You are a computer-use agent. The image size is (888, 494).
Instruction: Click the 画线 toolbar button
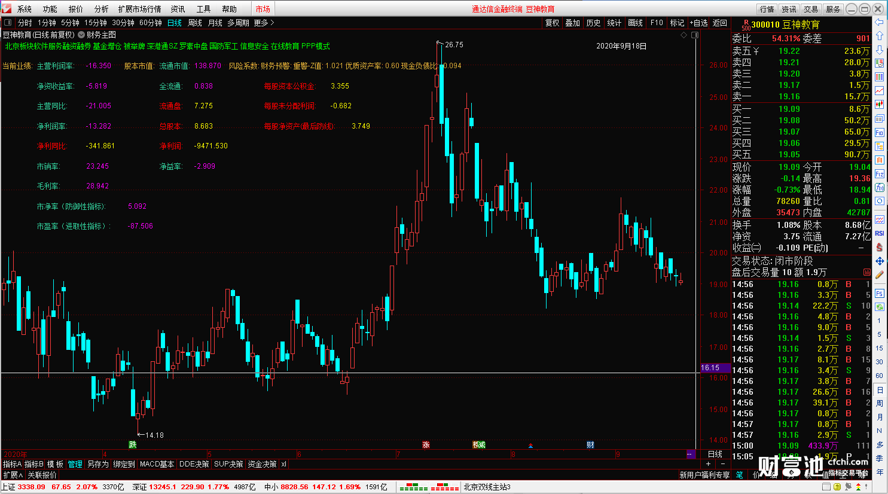coord(635,23)
